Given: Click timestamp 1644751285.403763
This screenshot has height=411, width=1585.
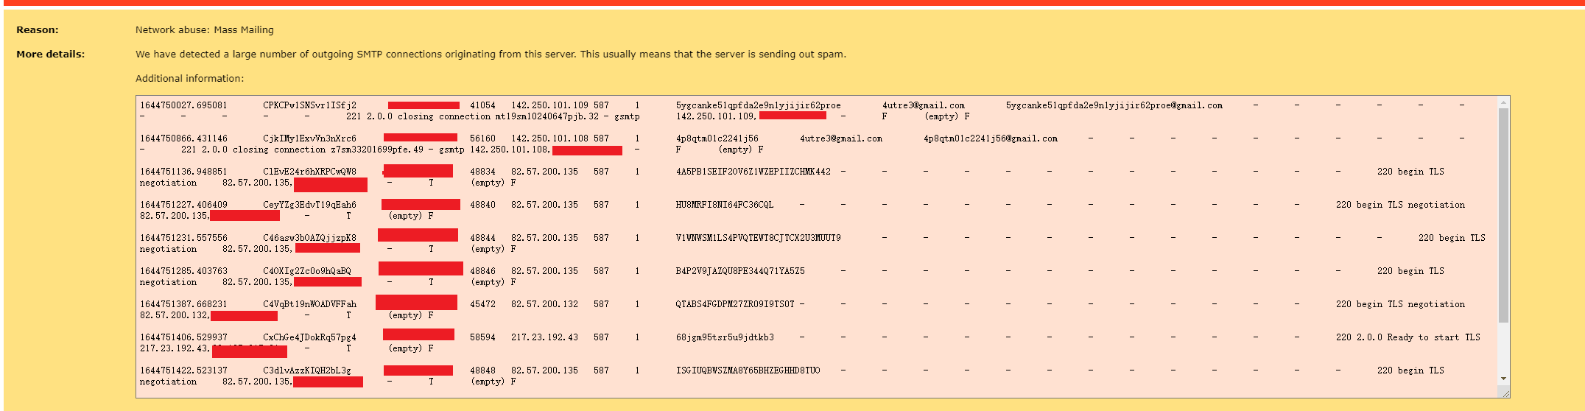Looking at the screenshot, I should coord(183,271).
